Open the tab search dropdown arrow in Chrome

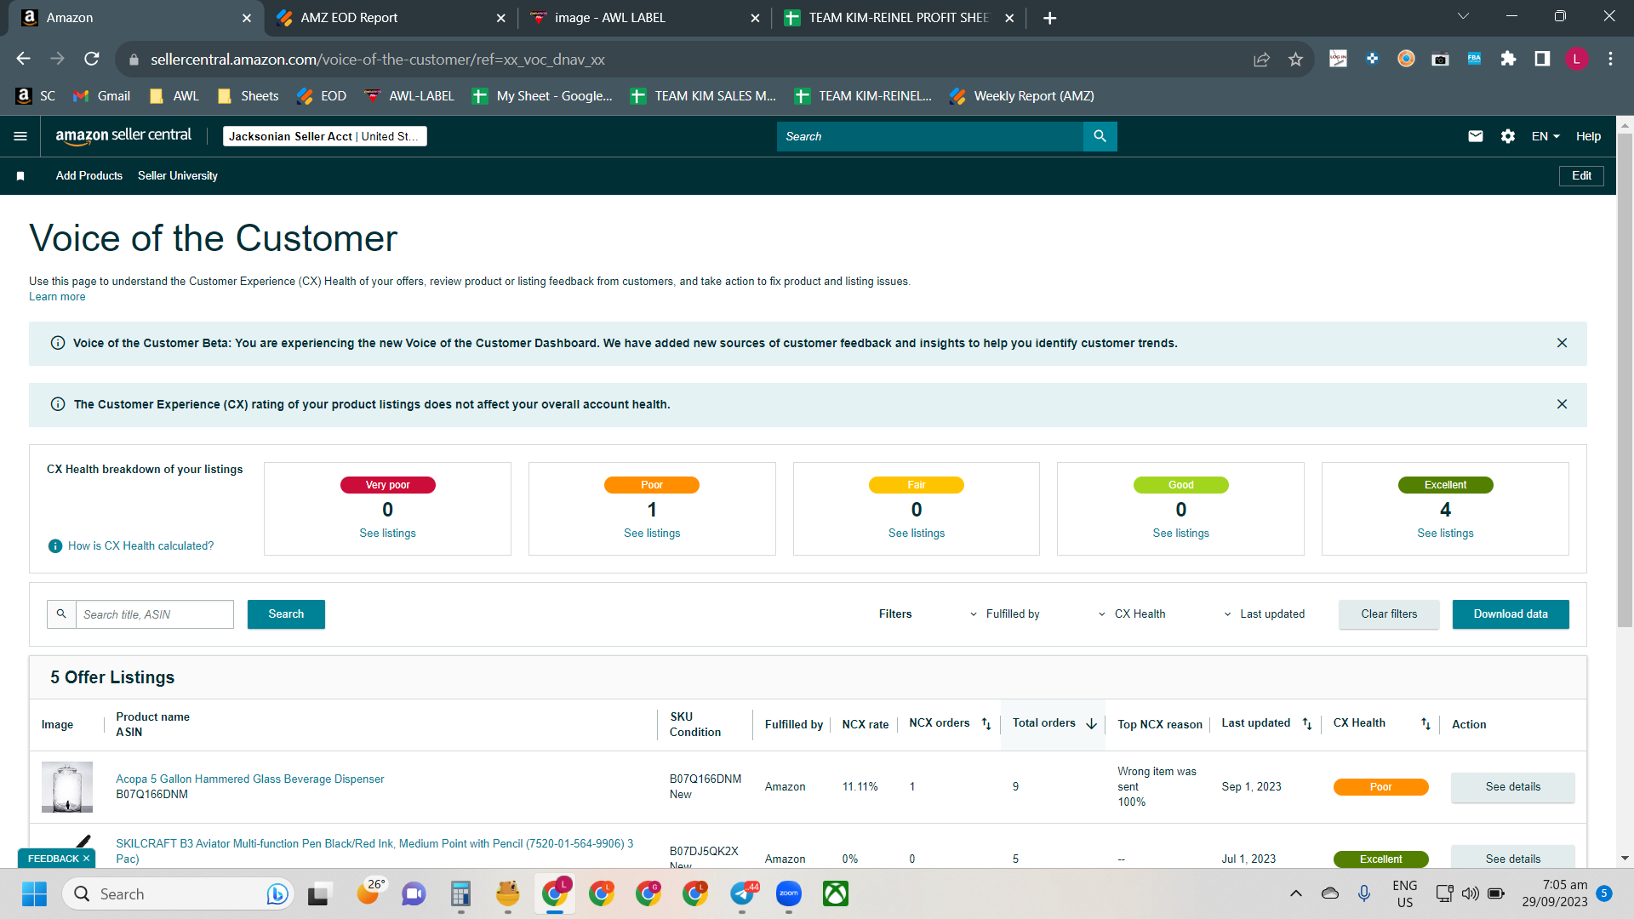pos(1463,16)
